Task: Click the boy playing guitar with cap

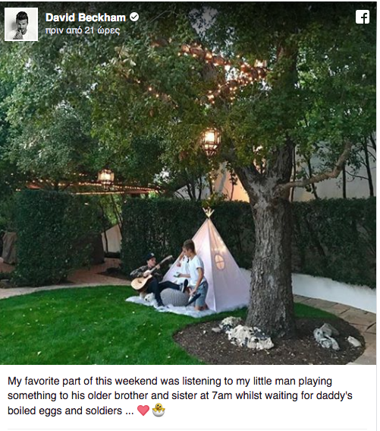Action: pyautogui.click(x=154, y=279)
